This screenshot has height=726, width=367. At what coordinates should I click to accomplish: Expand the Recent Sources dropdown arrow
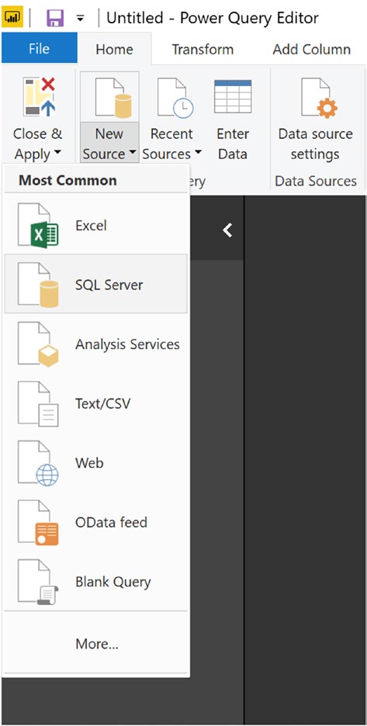tap(199, 154)
